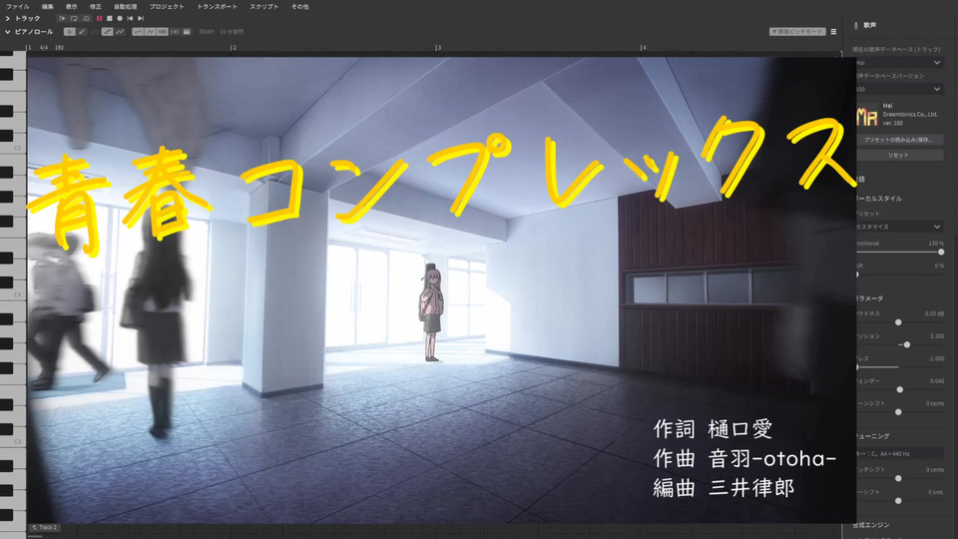Toggle second pitch curve display icon
Viewport: 958px width, 539px height.
[x=150, y=32]
